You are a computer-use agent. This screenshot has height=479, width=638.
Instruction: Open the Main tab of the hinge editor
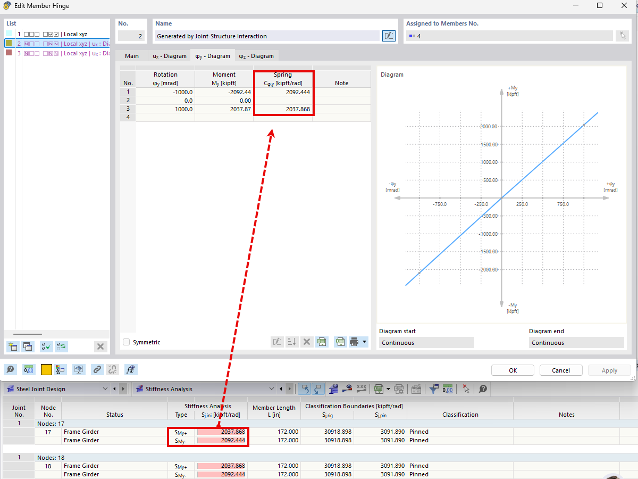pos(131,55)
